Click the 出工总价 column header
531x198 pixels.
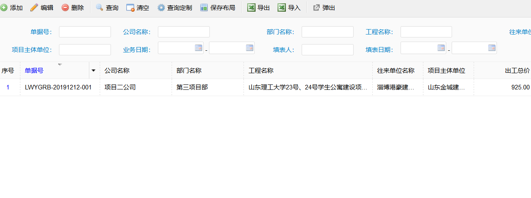point(502,71)
